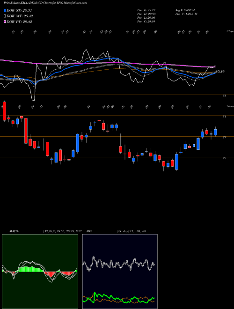Click the white DOW MT legend square
This screenshot has width=234, height=309.
coord(5,16)
